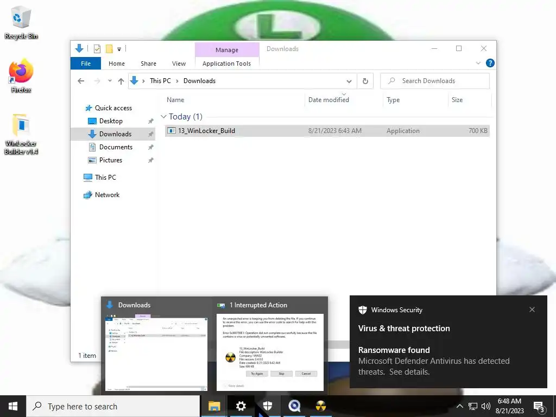Click File Explorer taskbar icon
556x417 pixels.
pos(214,406)
